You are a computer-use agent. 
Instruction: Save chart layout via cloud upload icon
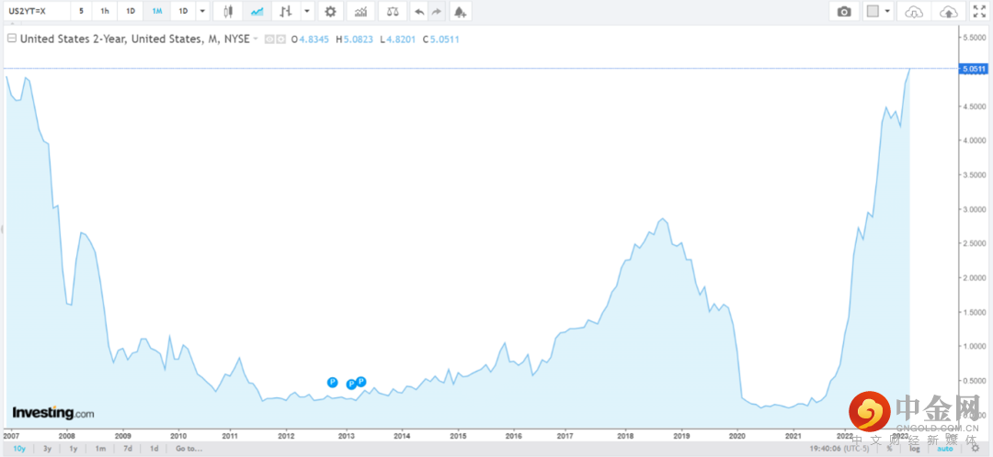[948, 11]
